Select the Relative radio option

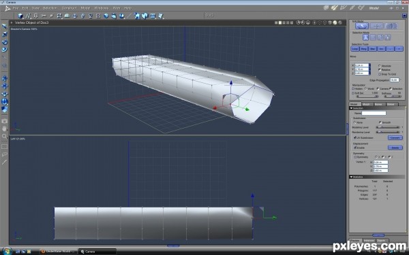tap(380, 70)
